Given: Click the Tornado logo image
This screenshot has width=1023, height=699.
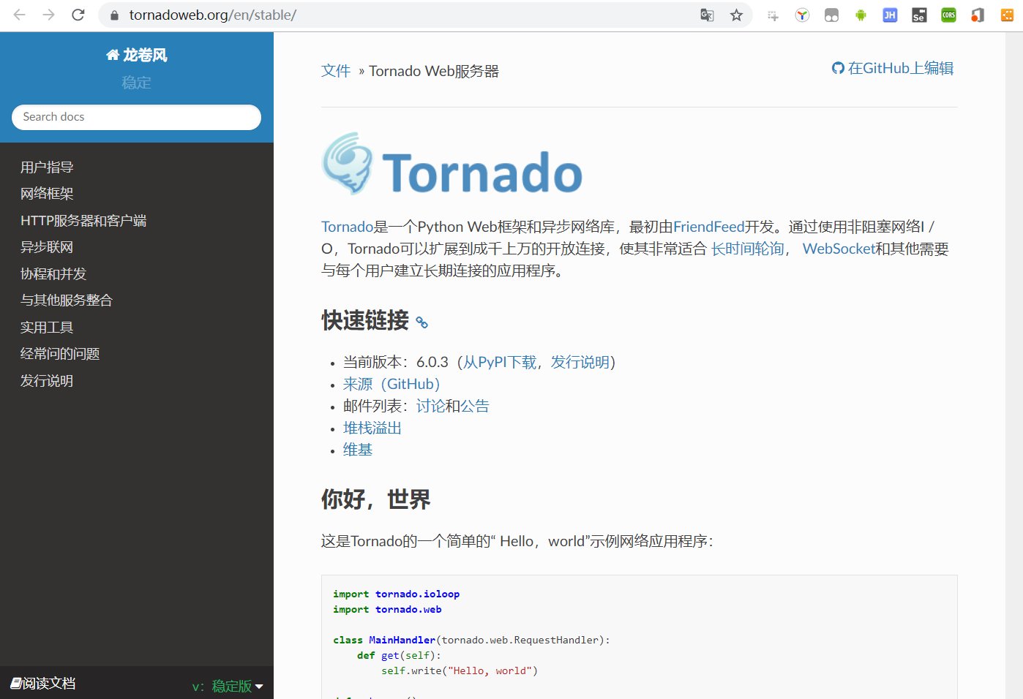Looking at the screenshot, I should [x=451, y=165].
